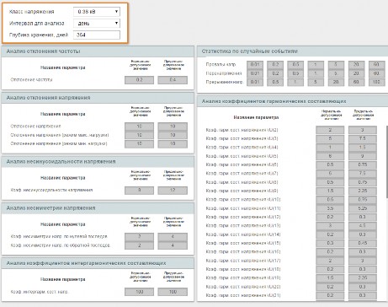The height and width of the screenshot is (307, 388).
Task: Click the 0.01 field in Перенапряжения row
Action: pos(255,73)
